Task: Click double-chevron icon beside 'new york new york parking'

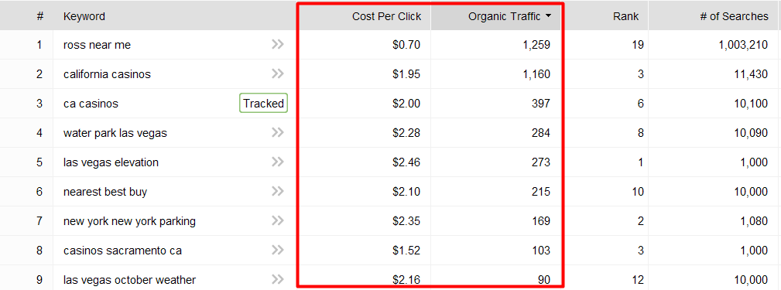Action: coord(277,220)
